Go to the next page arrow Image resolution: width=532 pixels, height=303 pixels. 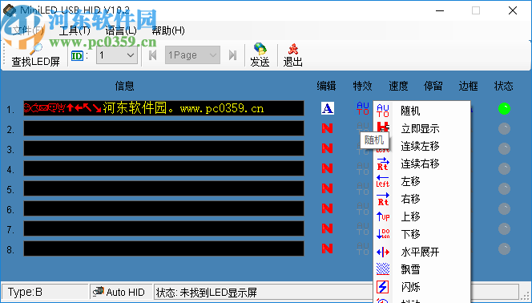coord(232,55)
